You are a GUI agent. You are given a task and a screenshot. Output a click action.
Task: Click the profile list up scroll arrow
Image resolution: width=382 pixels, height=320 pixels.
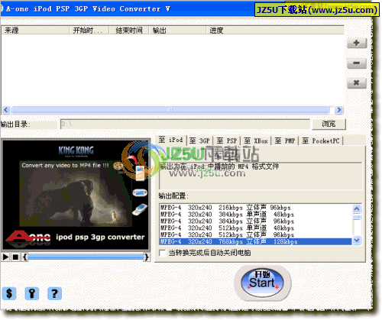click(357, 208)
